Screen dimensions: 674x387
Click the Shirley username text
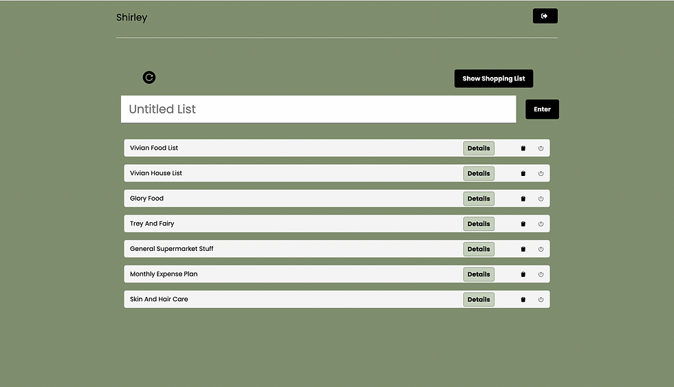pos(131,18)
